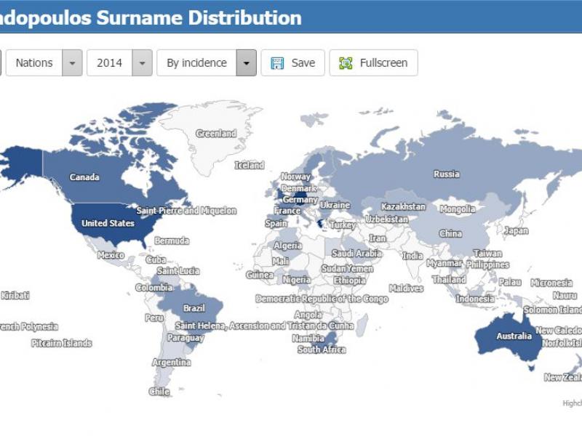Select Brazil on the map
This screenshot has height=436, width=582.
[x=194, y=308]
